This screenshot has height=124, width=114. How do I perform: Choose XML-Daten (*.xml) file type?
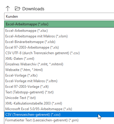tap(59, 59)
